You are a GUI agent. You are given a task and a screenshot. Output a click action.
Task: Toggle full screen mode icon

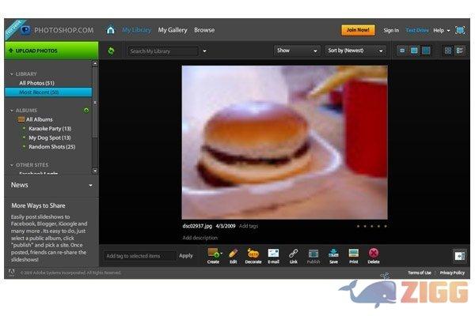(460, 30)
